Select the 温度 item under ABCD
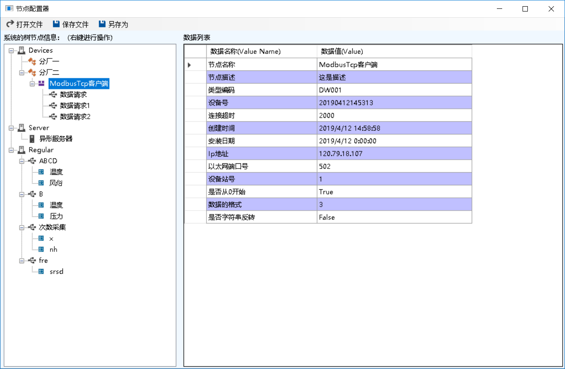The width and height of the screenshot is (565, 369). pos(56,172)
